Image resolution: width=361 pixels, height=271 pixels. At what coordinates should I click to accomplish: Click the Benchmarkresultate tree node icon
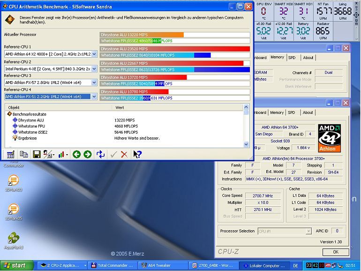pos(9,114)
